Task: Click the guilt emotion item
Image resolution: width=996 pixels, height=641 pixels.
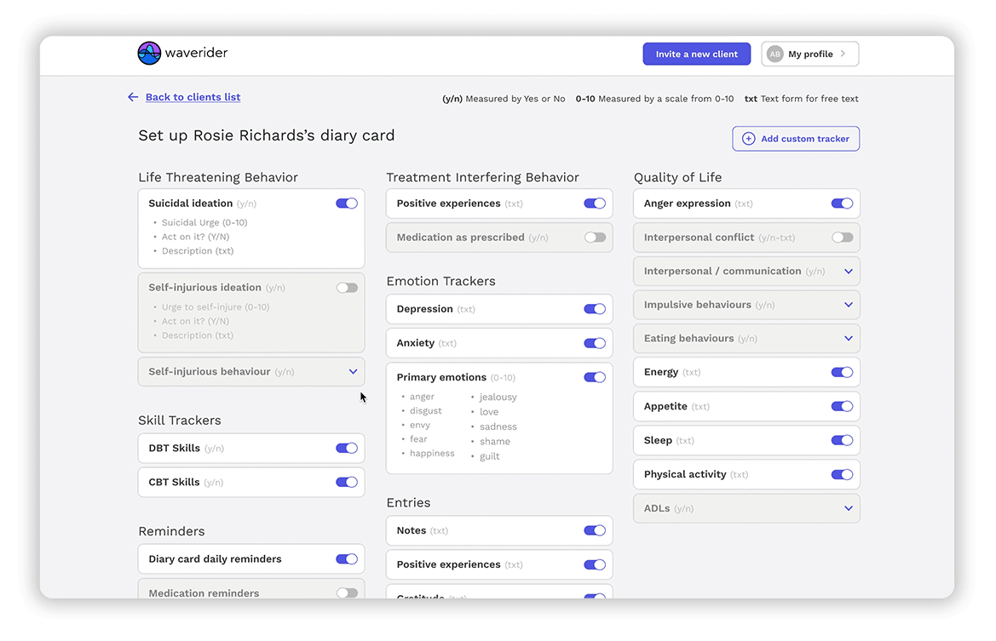Action: pyautogui.click(x=489, y=456)
